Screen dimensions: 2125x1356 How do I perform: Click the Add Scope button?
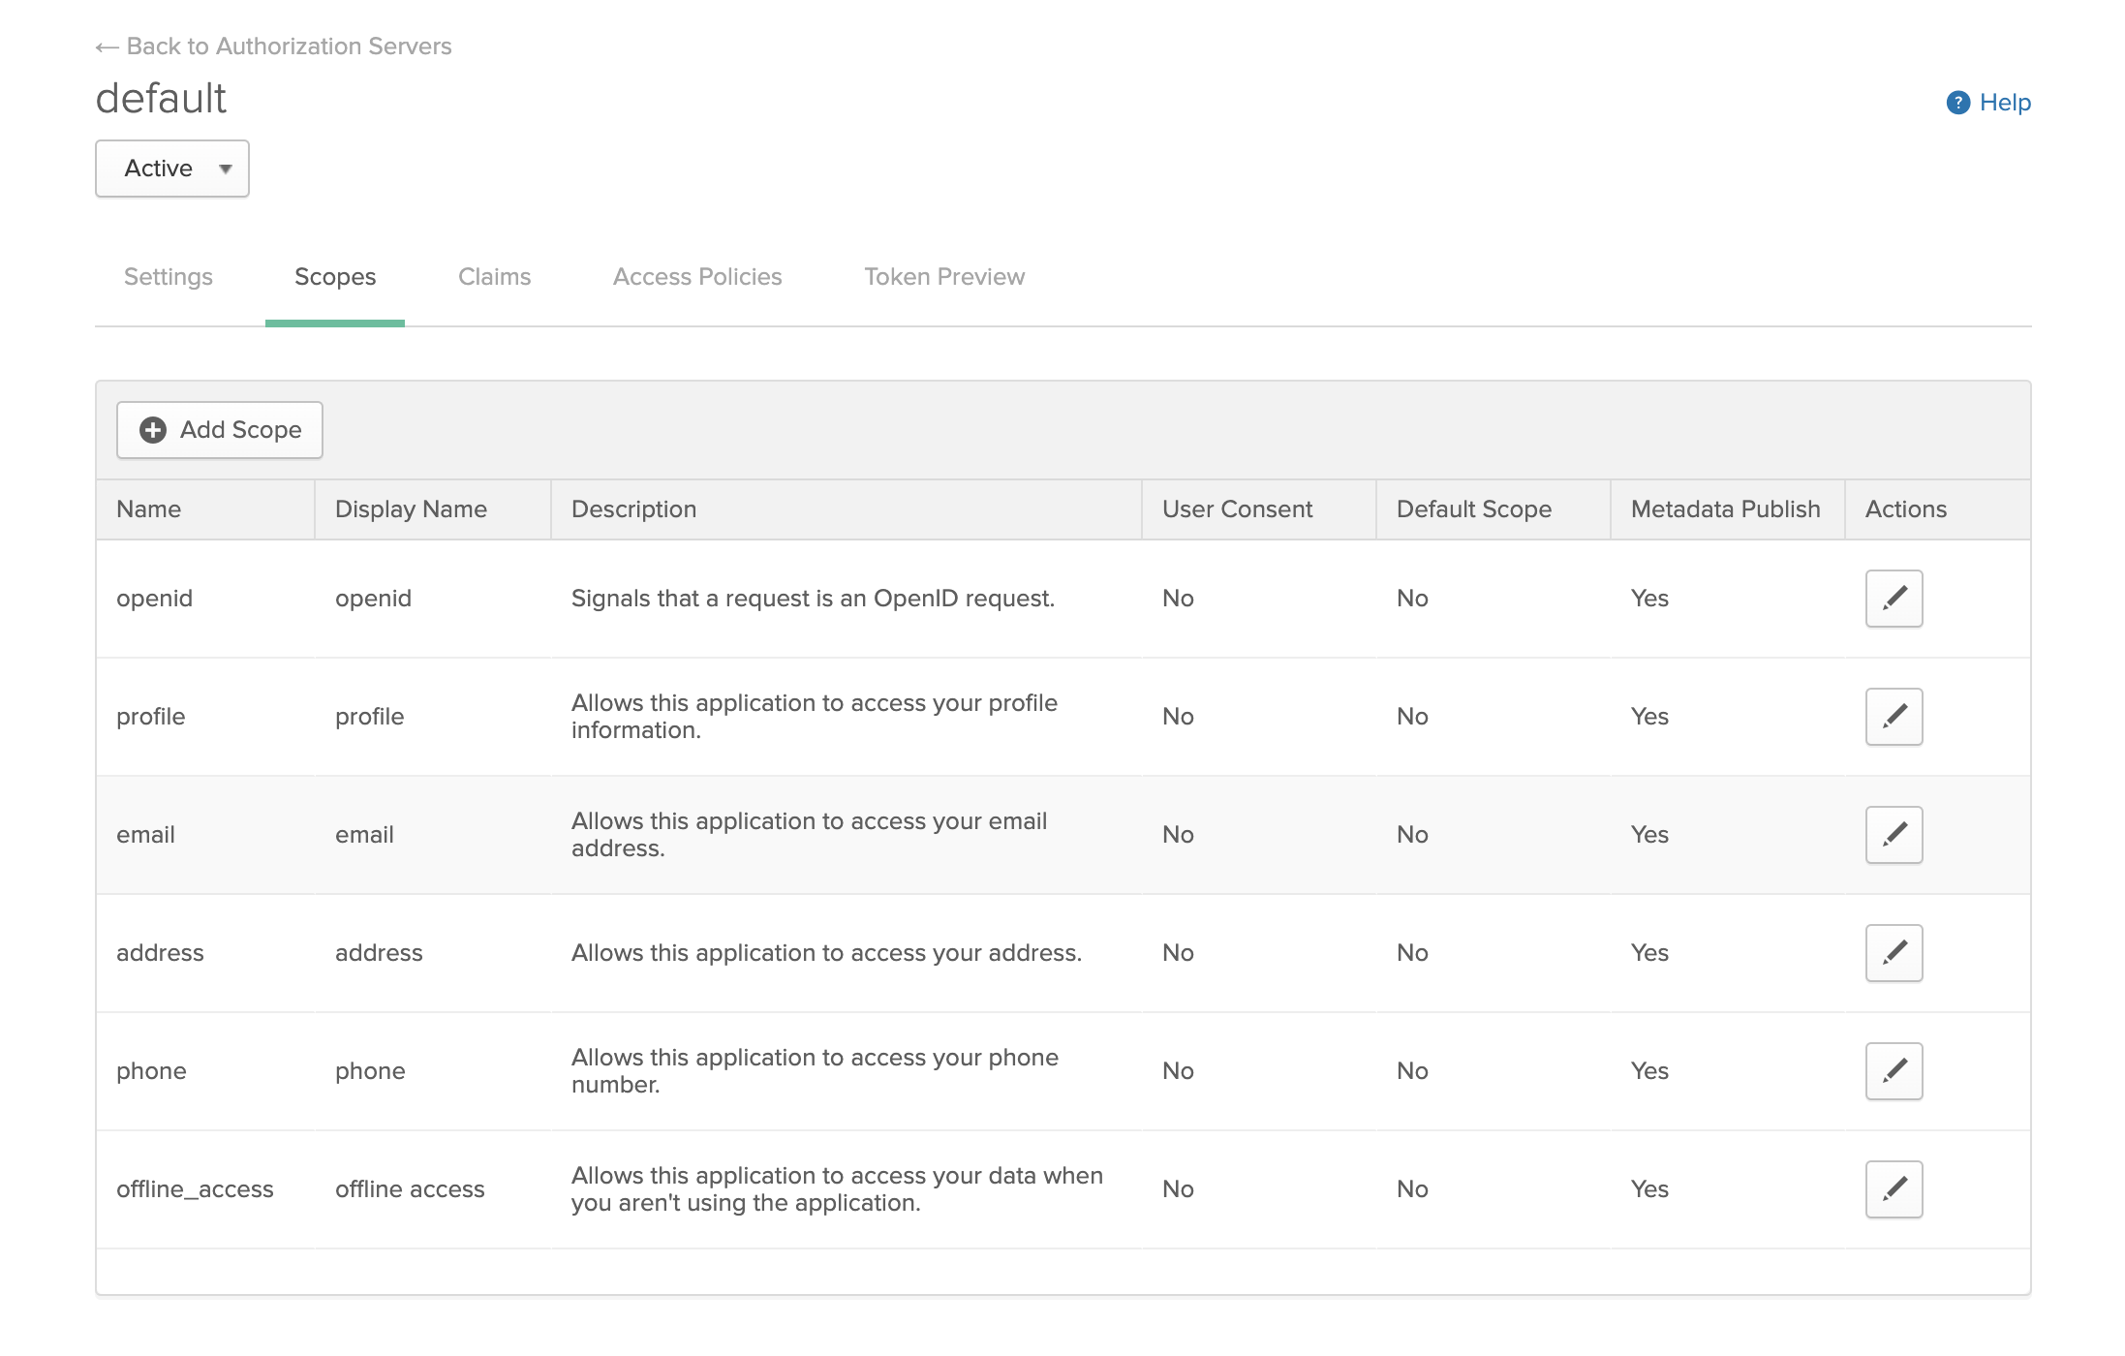(219, 429)
